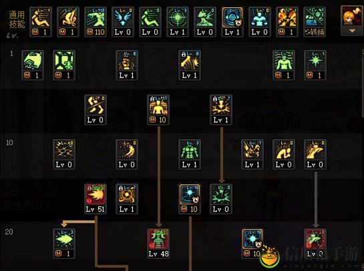Click the red fireball skill Lv 51

(96, 199)
